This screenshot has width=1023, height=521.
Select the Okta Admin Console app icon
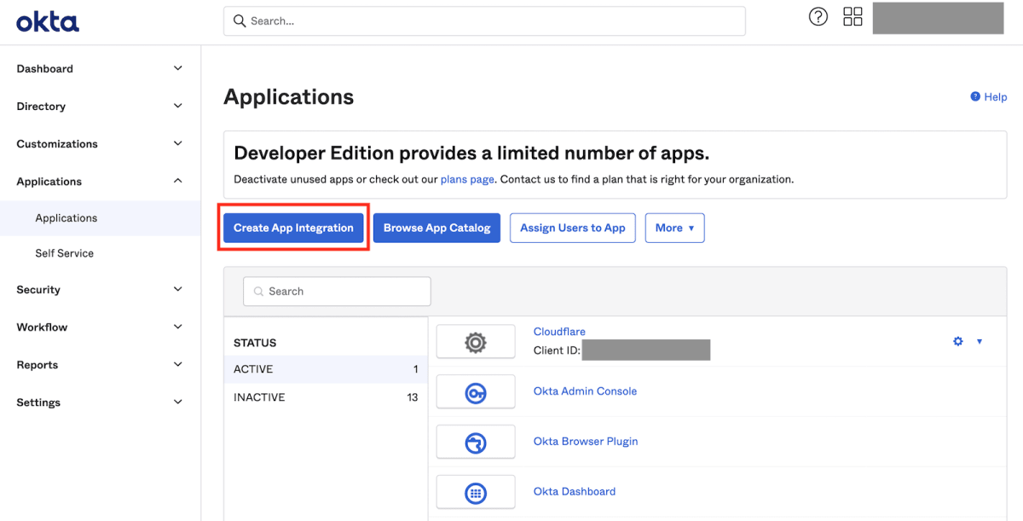475,391
